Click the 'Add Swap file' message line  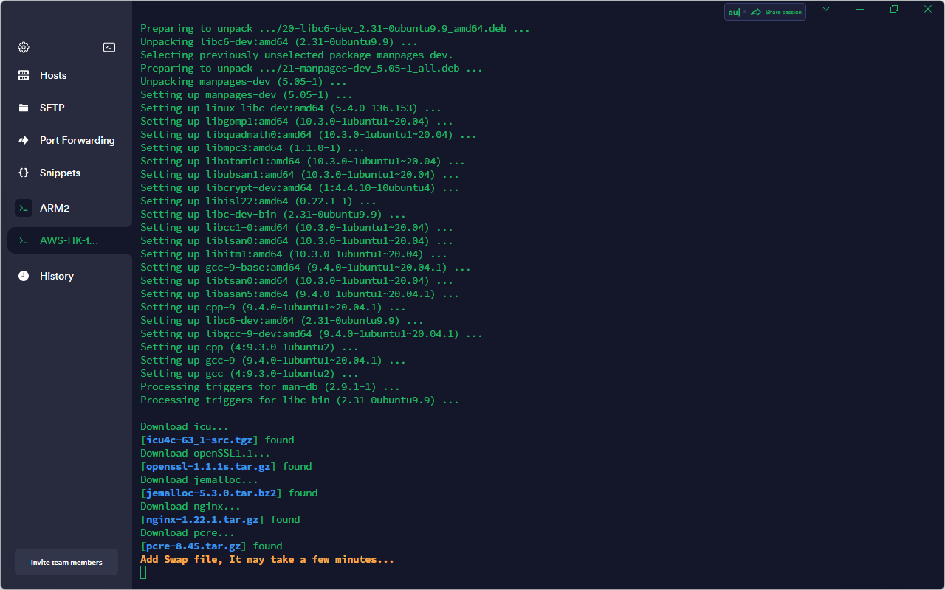[x=267, y=559]
